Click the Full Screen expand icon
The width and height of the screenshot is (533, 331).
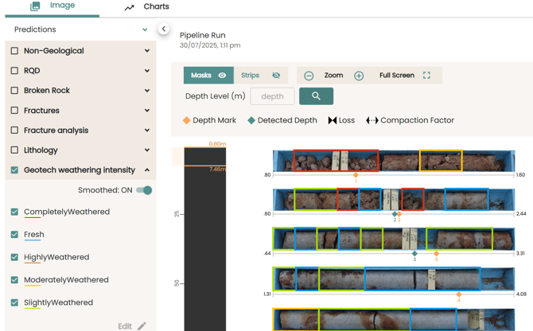(x=426, y=76)
